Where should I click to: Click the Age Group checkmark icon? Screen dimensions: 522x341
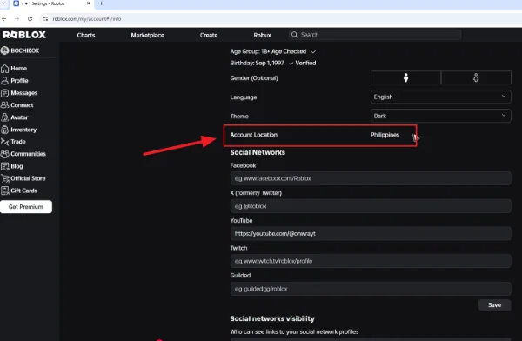point(313,51)
